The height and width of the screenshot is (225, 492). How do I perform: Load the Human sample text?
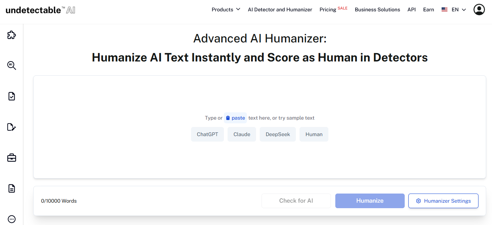pos(314,134)
